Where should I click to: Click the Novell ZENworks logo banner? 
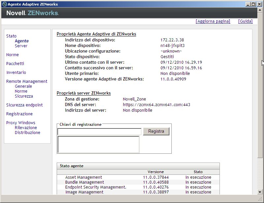click(x=33, y=13)
